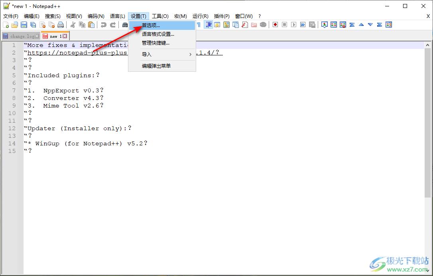433x276 pixels.
Task: Click the Copy toolbar icon
Action: coord(82,25)
